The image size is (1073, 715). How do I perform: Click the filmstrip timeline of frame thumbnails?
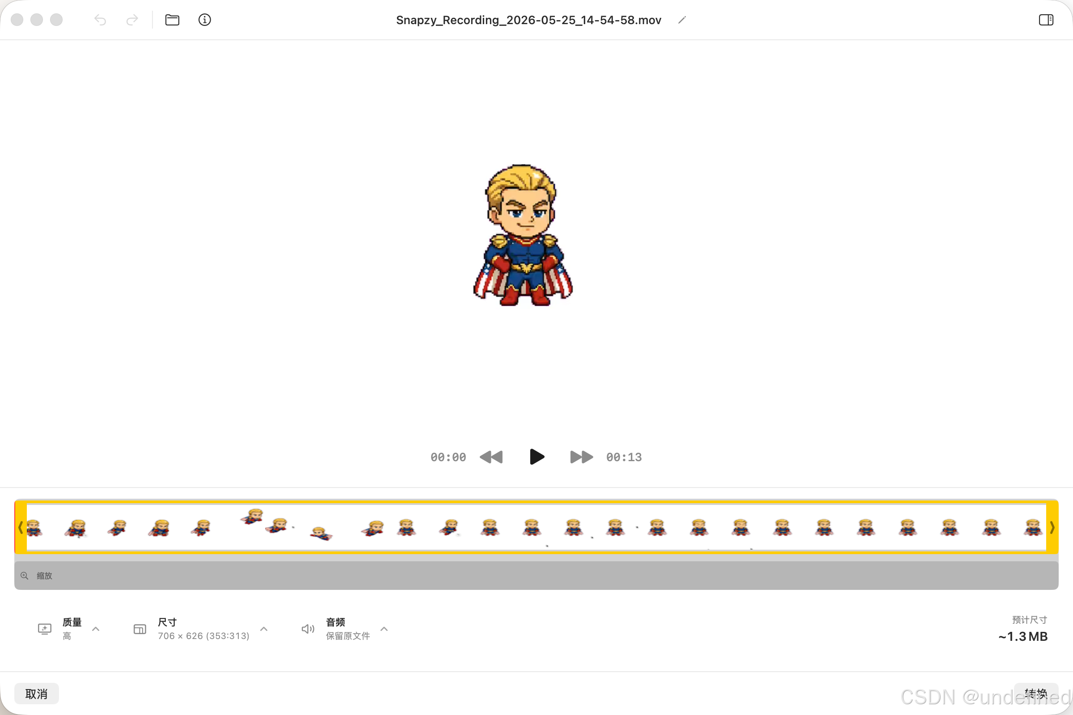(x=536, y=528)
